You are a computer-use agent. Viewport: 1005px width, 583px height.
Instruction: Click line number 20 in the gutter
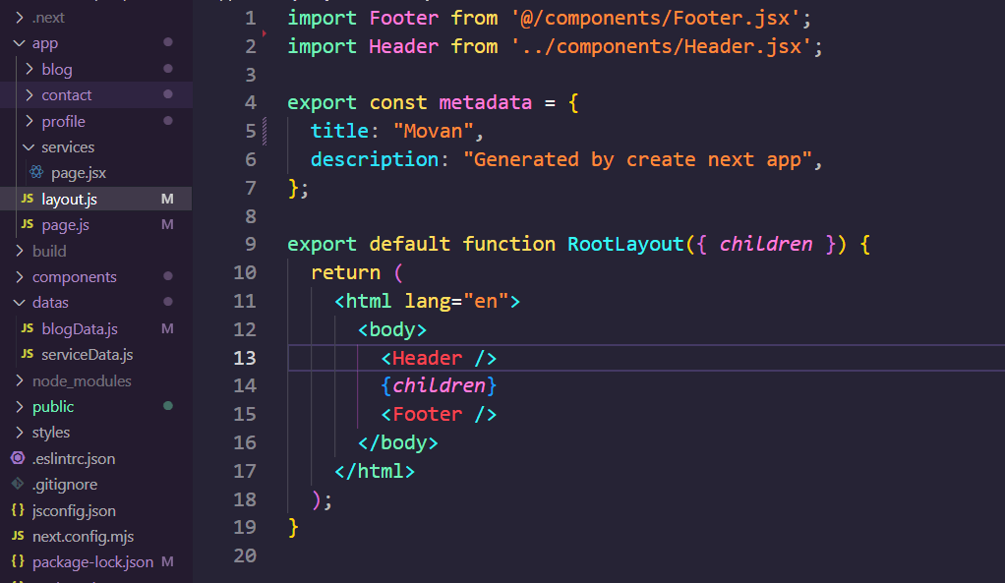coord(245,555)
